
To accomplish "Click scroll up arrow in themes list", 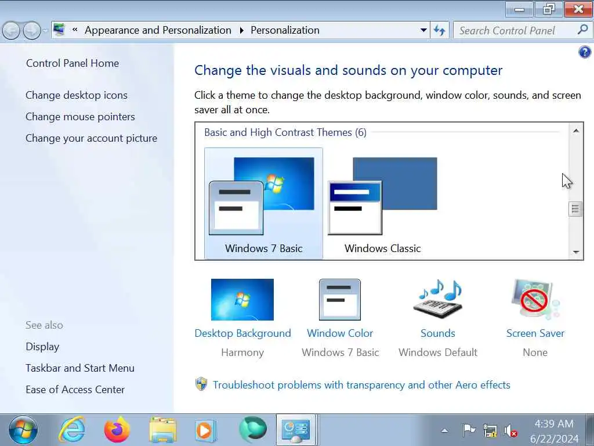I will coord(576,131).
